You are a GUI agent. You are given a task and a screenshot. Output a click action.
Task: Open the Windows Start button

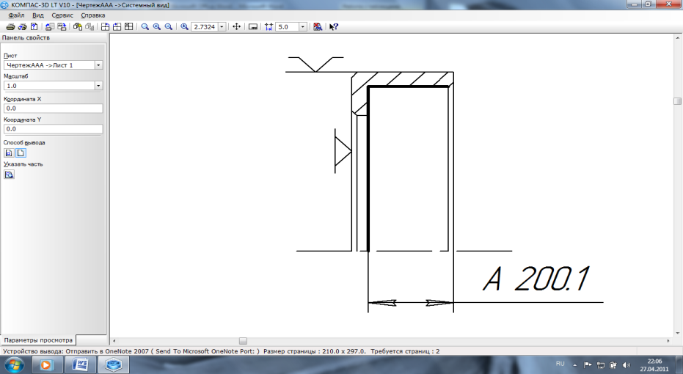13,365
